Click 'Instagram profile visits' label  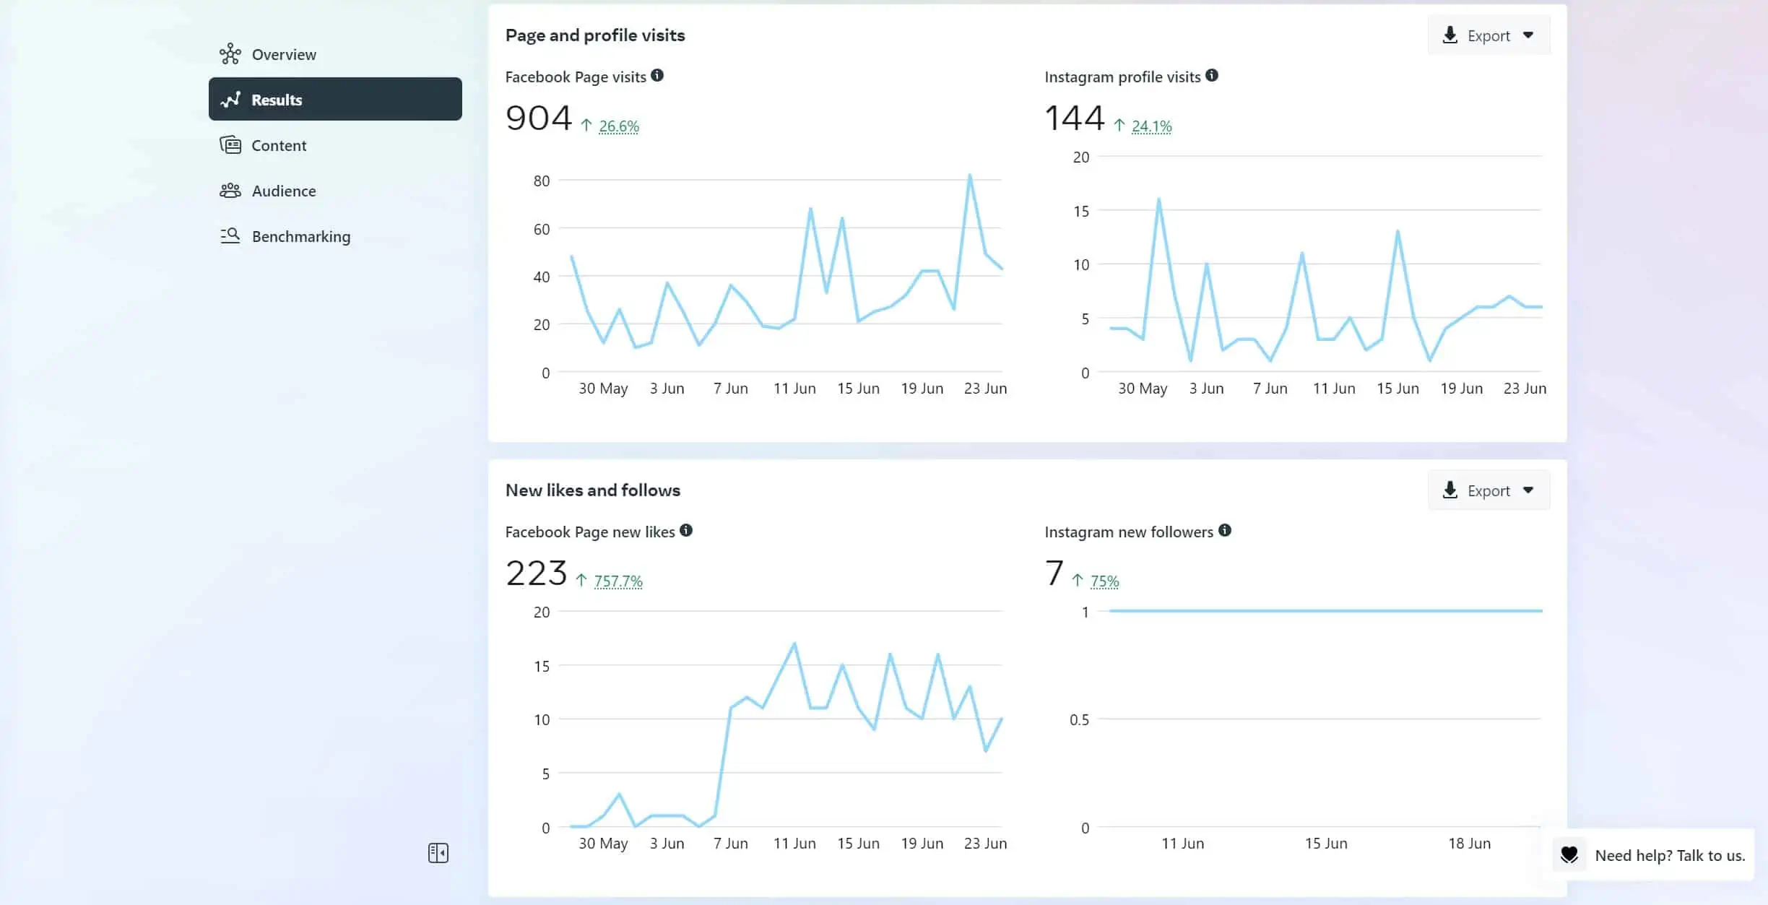pyautogui.click(x=1122, y=77)
